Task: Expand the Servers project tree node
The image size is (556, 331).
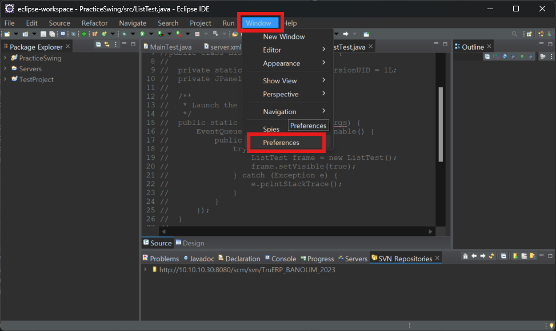Action: [x=5, y=68]
